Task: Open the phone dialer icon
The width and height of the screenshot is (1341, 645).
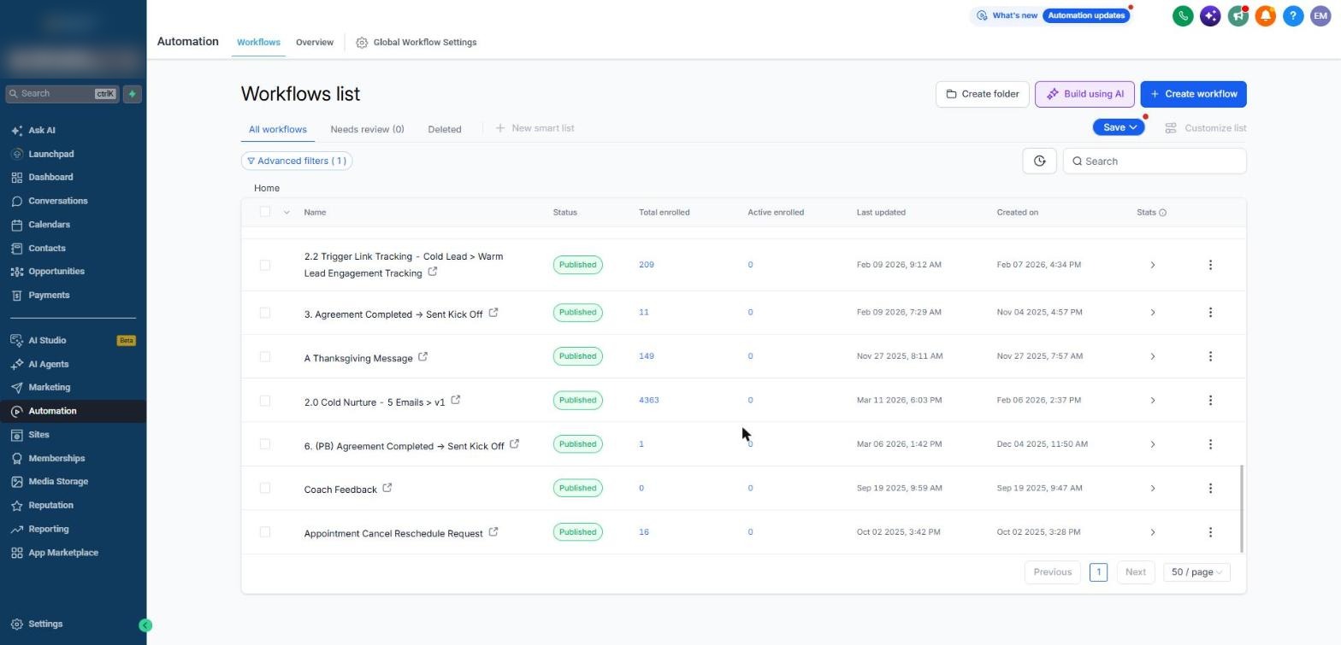Action: (x=1183, y=15)
